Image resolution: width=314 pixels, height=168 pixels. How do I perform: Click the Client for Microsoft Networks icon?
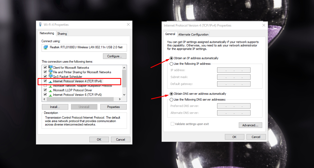(x=50, y=67)
